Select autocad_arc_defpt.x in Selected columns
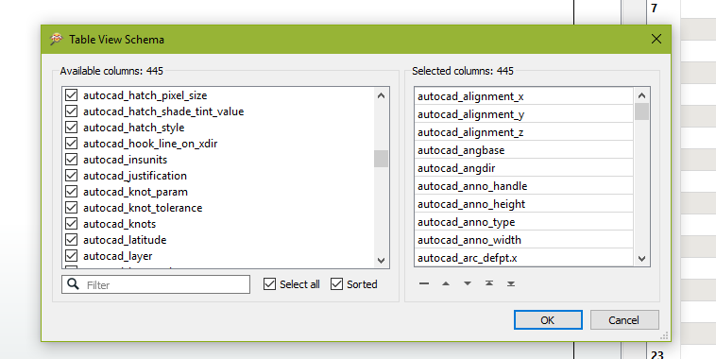 pos(523,258)
